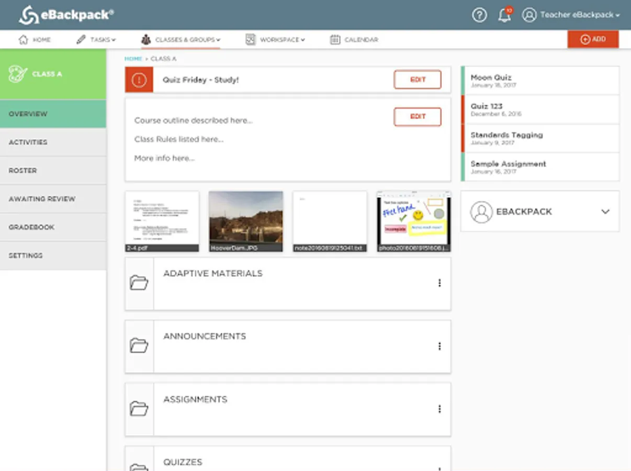Select the Activities sidebar tab
631x471 pixels.
point(53,142)
